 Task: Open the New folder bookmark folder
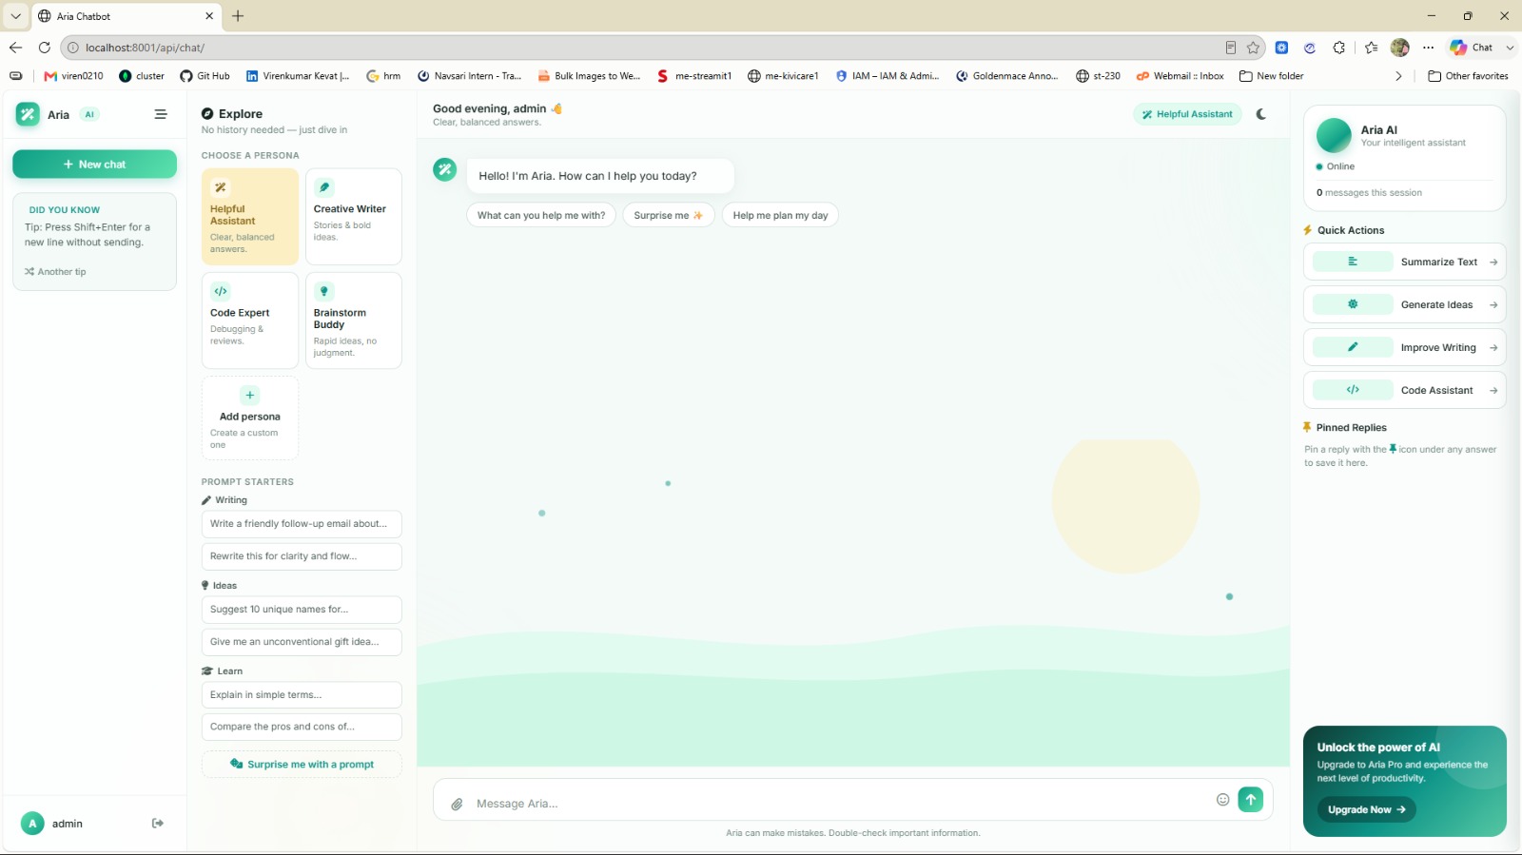1271,76
